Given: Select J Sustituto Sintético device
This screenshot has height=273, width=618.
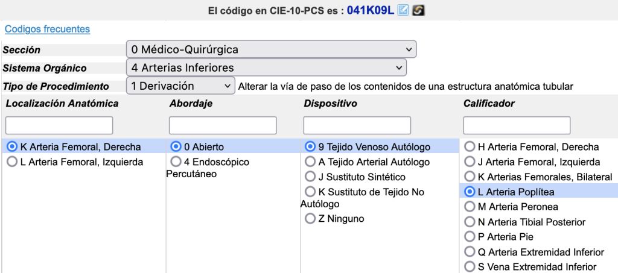Looking at the screenshot, I should (x=310, y=177).
